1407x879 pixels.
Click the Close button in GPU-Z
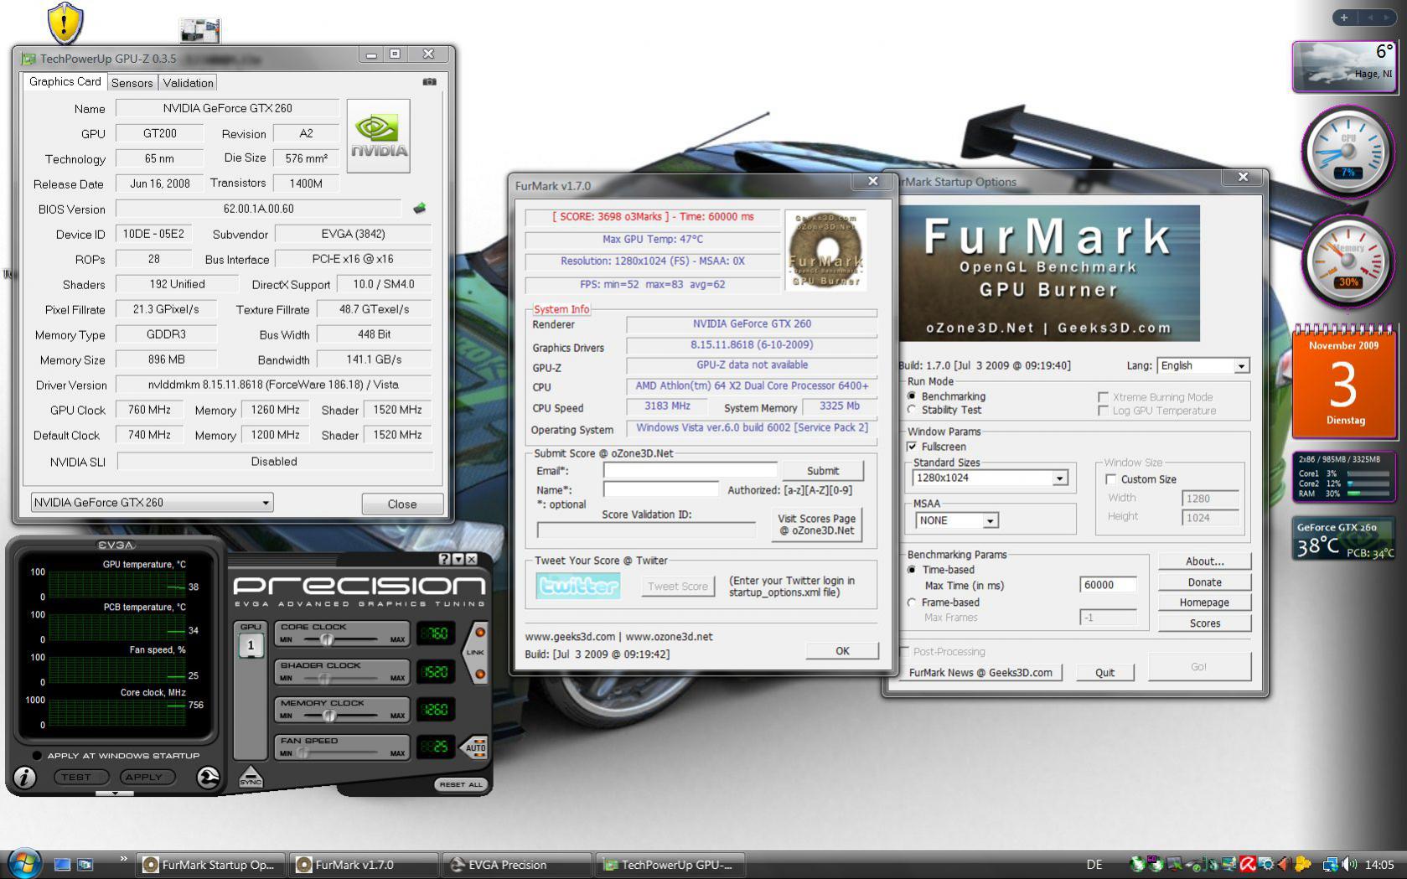coord(402,504)
